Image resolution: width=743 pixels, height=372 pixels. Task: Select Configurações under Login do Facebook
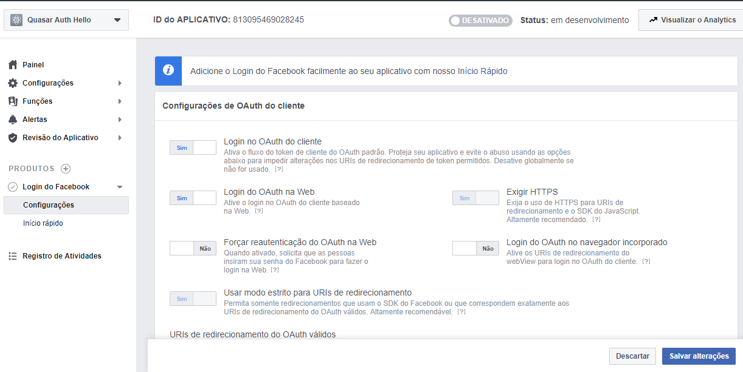point(49,205)
